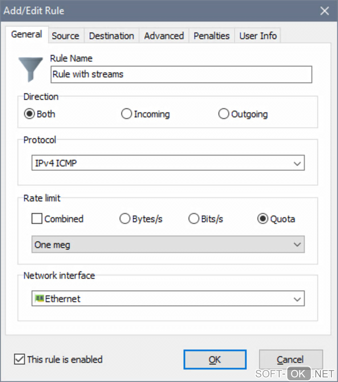This screenshot has height=382, width=338.
Task: Open the Destination tab
Action: pyautogui.click(x=111, y=36)
